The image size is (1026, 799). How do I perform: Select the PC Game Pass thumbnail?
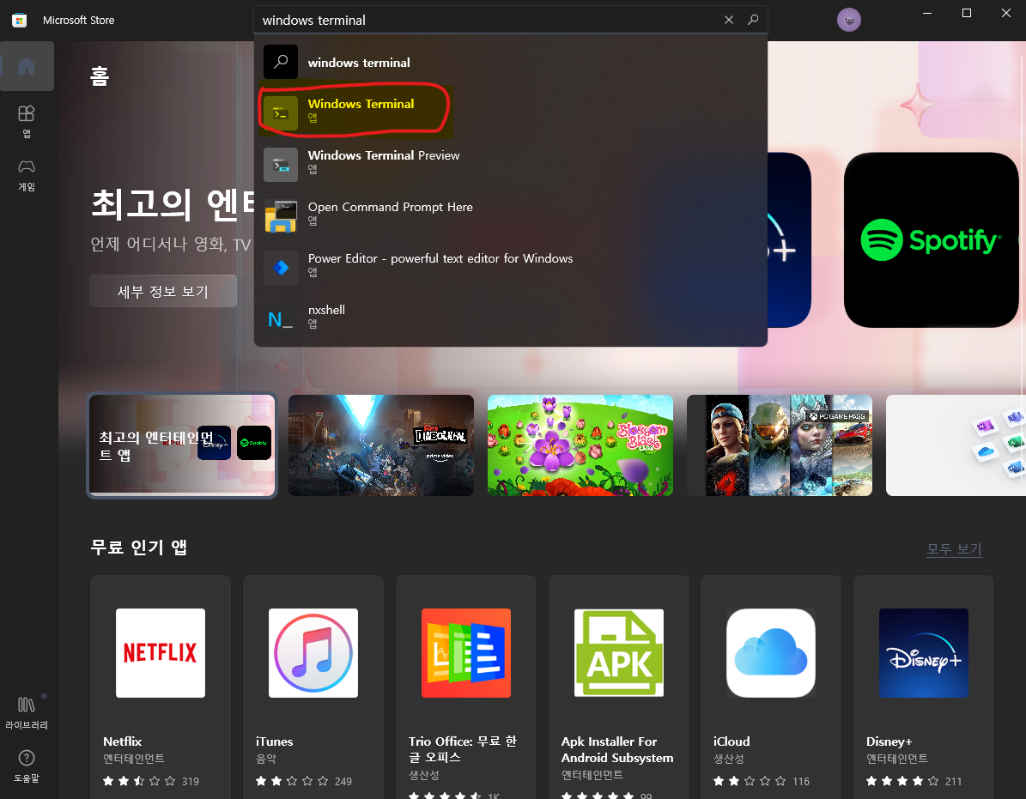point(780,445)
